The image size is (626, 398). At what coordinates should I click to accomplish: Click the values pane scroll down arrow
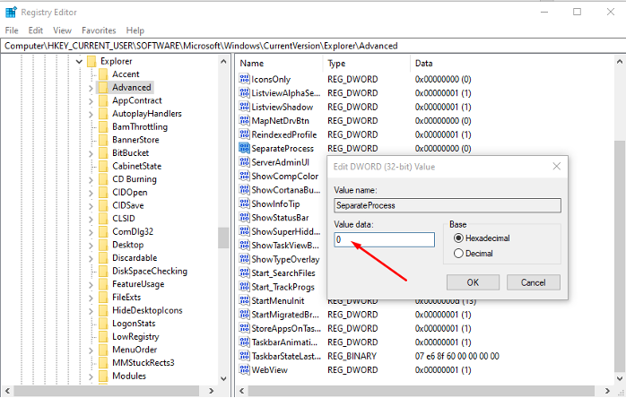coord(619,378)
